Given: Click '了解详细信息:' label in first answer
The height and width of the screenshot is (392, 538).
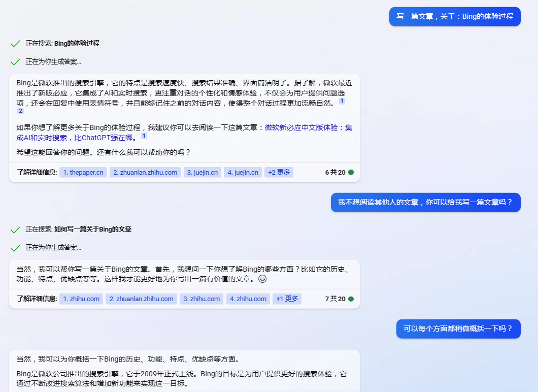Looking at the screenshot, I should coord(37,172).
